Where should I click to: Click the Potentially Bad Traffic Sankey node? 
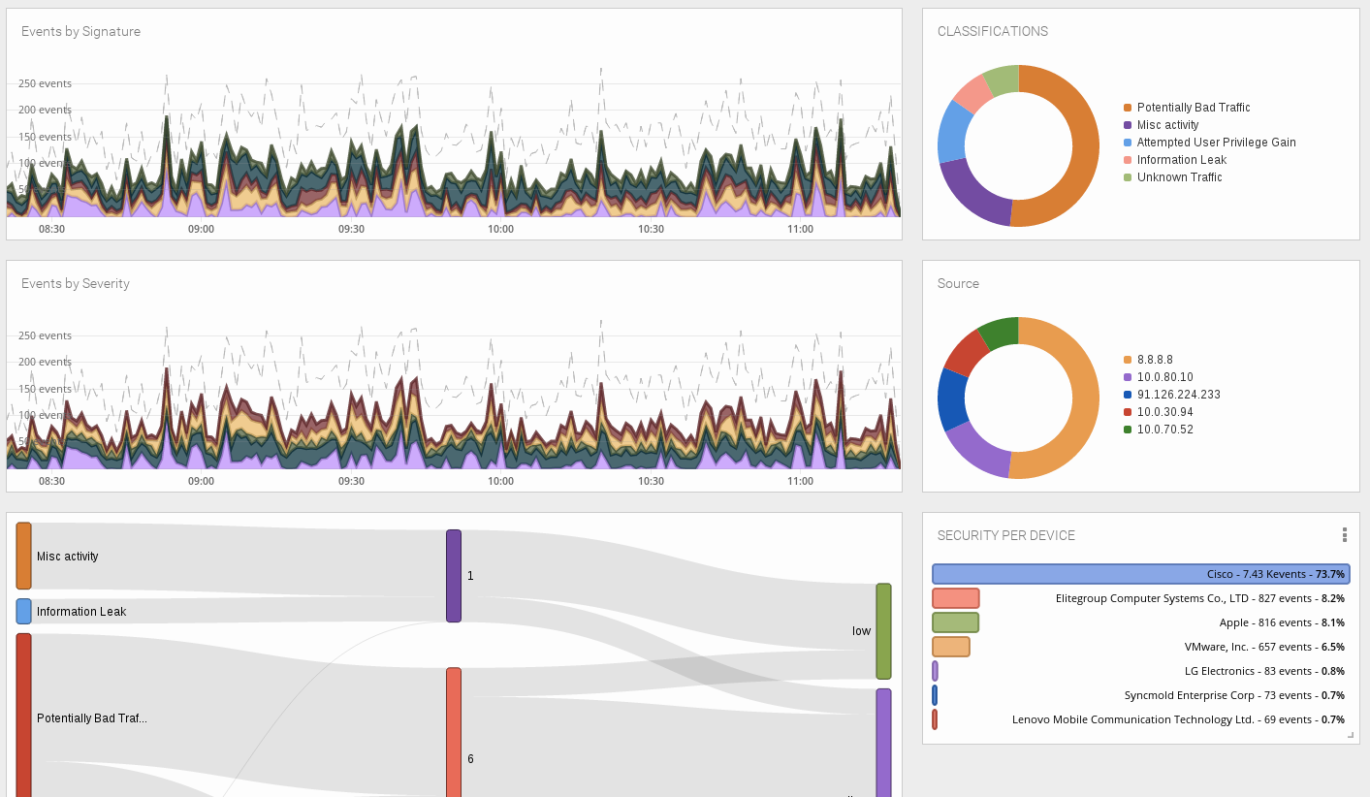23,716
